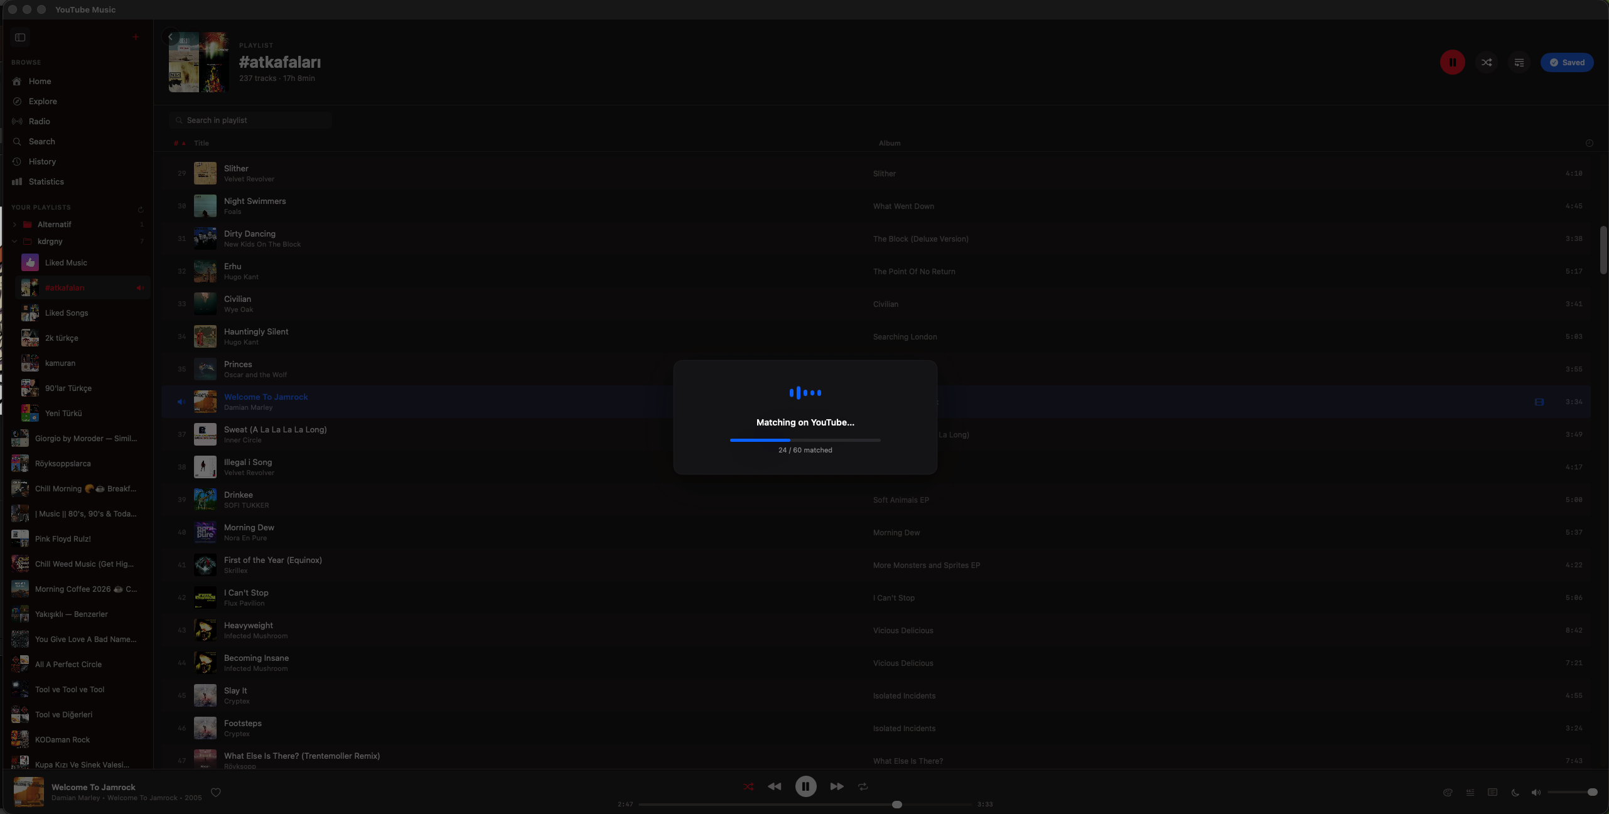Play Slither by Velvet Revolver
The width and height of the screenshot is (1609, 814).
(876, 173)
